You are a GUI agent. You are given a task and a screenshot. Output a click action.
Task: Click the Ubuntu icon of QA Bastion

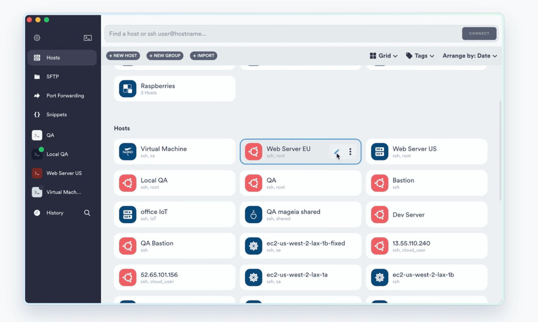tap(128, 246)
